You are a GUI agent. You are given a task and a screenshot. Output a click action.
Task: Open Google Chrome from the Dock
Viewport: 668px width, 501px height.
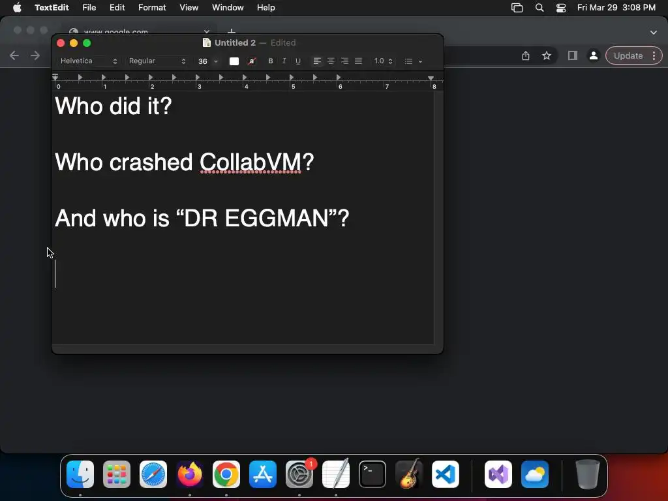pyautogui.click(x=226, y=474)
